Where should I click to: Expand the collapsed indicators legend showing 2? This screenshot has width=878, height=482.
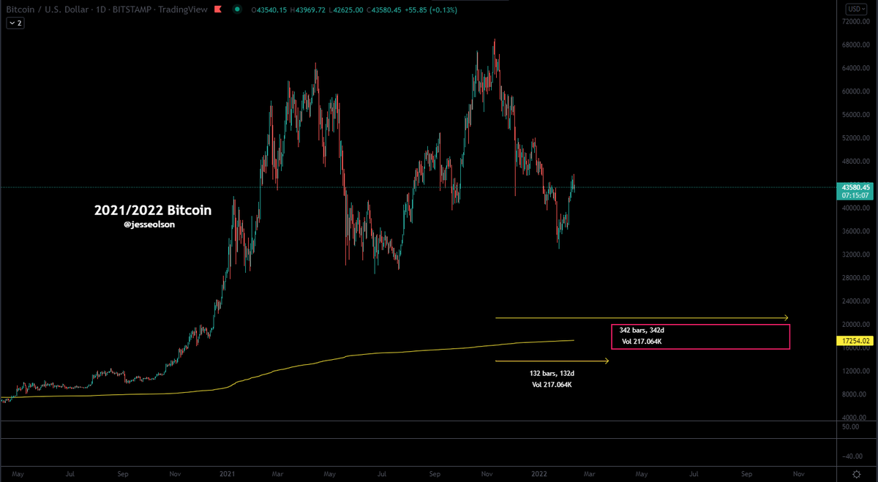15,23
